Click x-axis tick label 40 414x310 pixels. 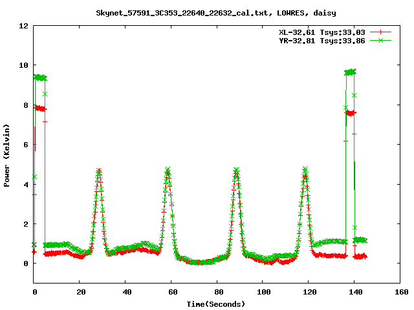pyautogui.click(x=127, y=292)
